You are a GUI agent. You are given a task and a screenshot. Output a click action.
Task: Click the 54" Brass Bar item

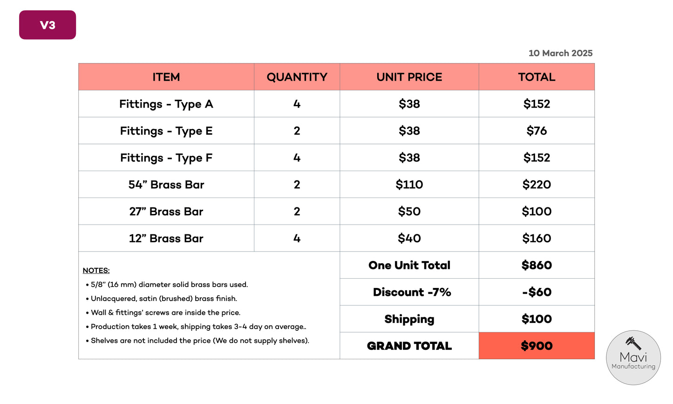point(166,185)
